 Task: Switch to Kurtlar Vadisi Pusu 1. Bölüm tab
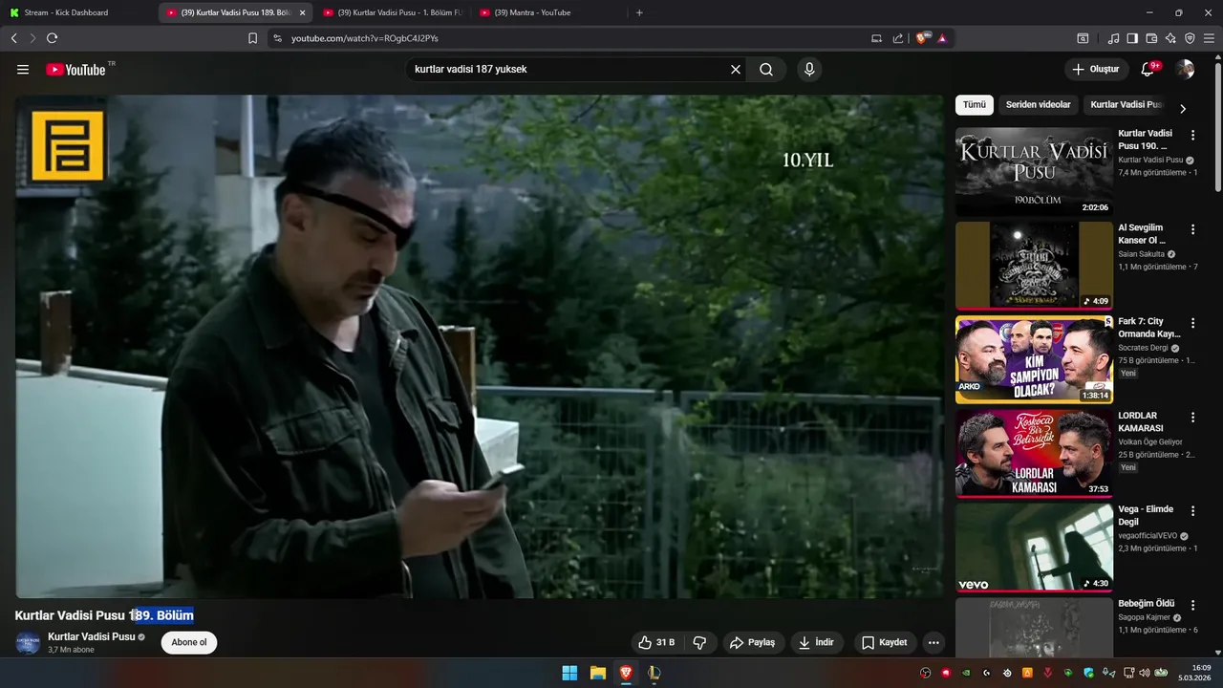click(392, 12)
